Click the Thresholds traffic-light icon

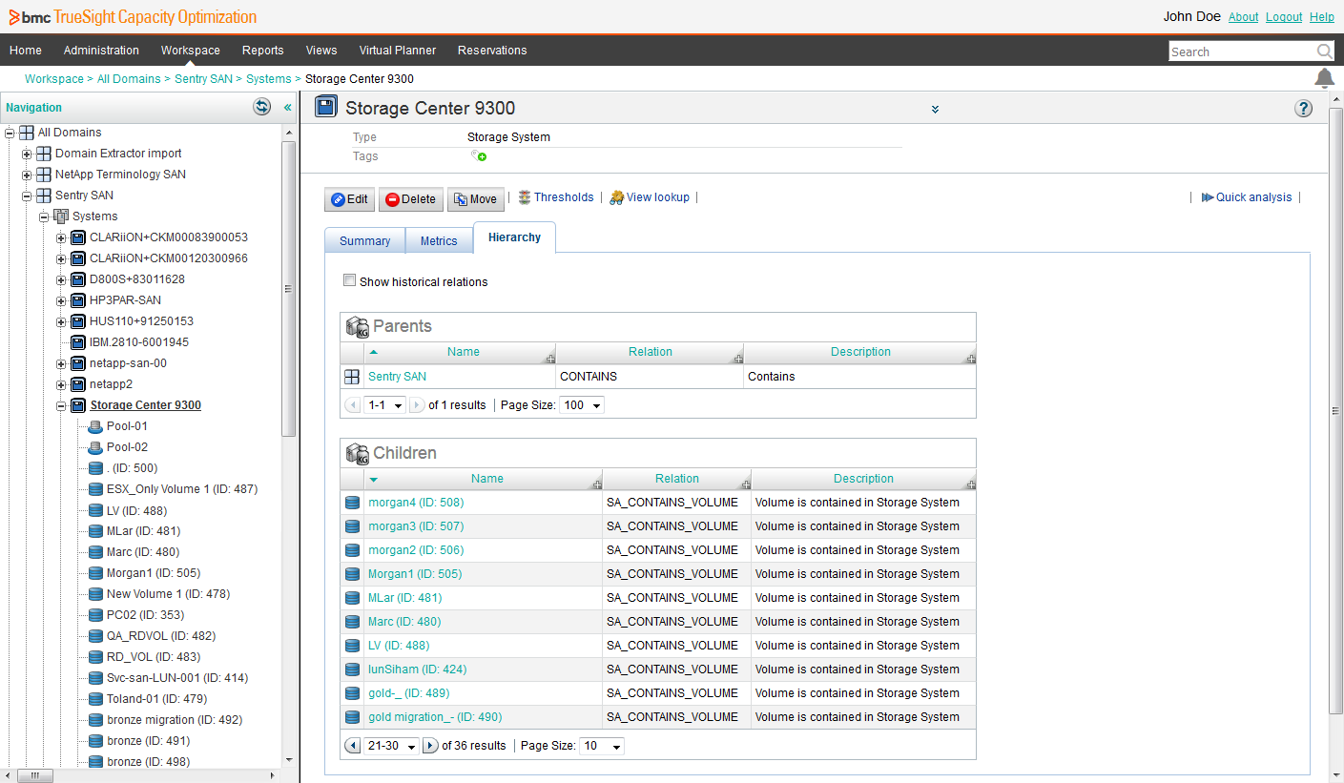click(x=524, y=197)
